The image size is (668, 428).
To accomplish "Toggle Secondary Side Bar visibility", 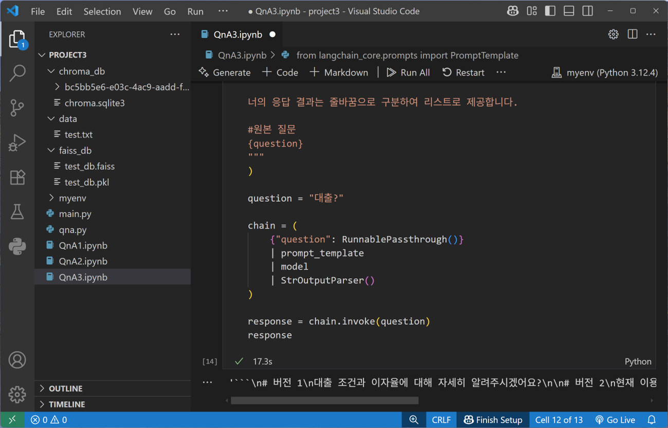I will 588,11.
